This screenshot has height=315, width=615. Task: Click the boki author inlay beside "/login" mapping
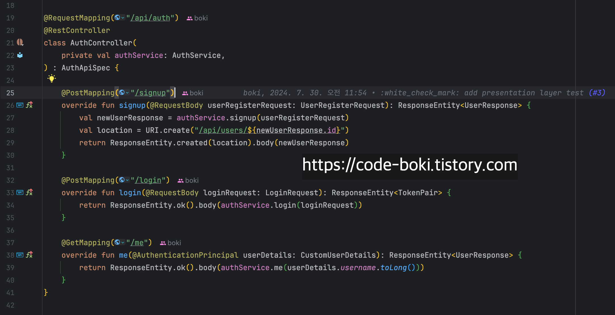pyautogui.click(x=188, y=180)
